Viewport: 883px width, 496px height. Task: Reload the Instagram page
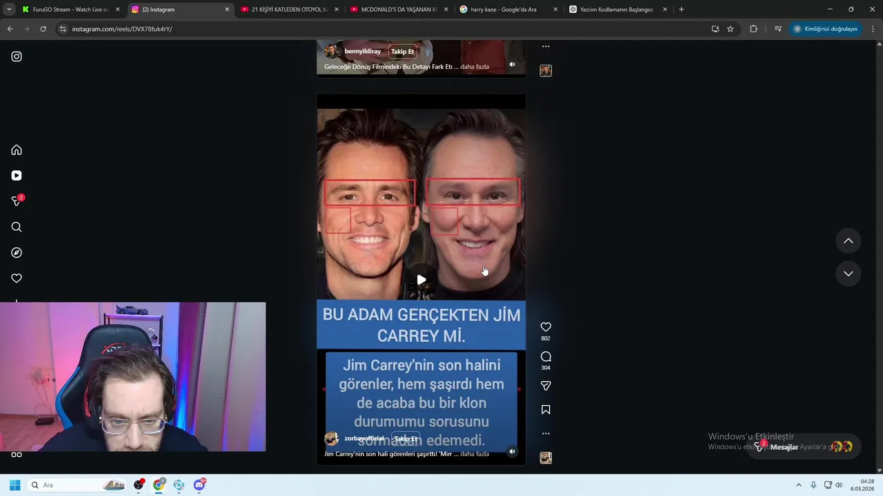click(43, 29)
